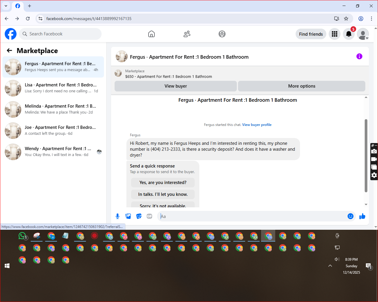The height and width of the screenshot is (302, 378).
Task: Open the Windows Start menu
Action: pyautogui.click(x=7, y=266)
